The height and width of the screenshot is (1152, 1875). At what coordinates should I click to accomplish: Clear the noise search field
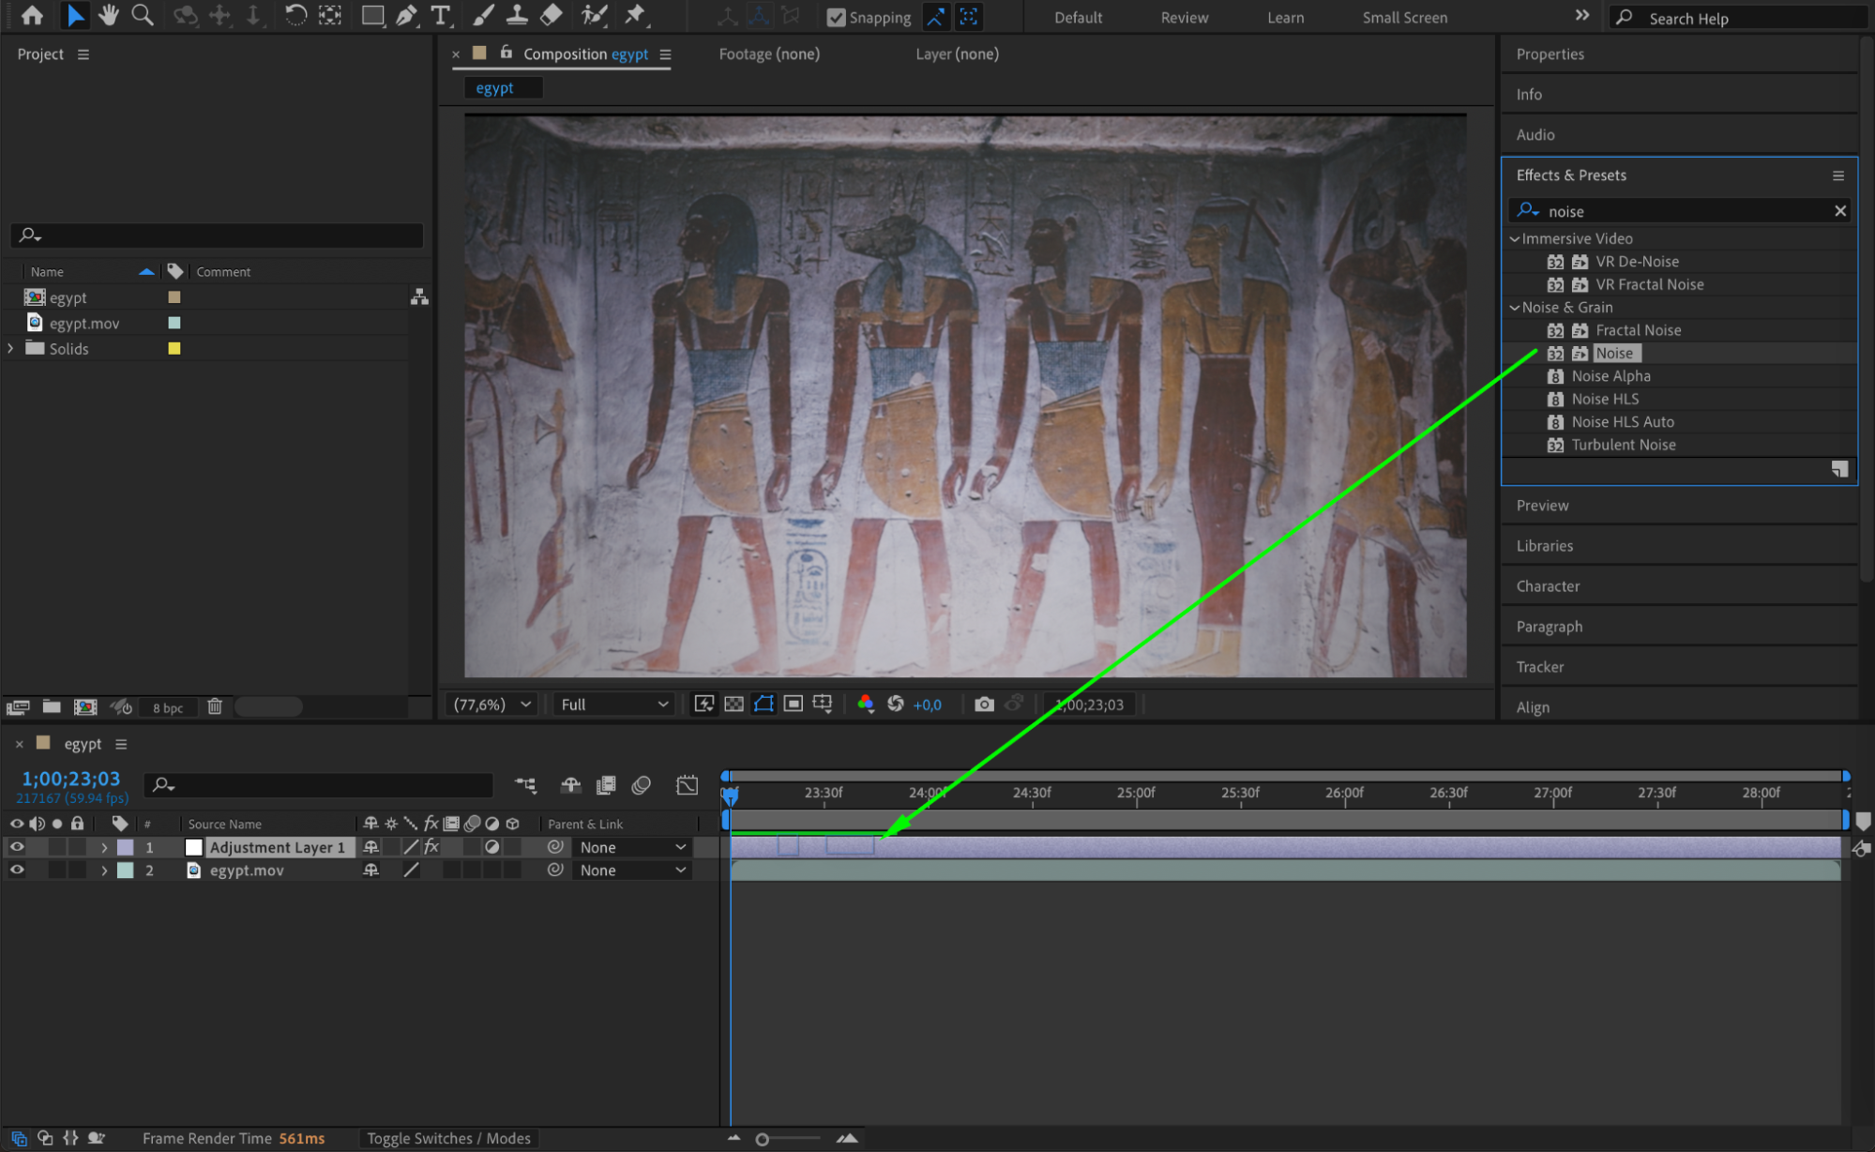(1839, 211)
